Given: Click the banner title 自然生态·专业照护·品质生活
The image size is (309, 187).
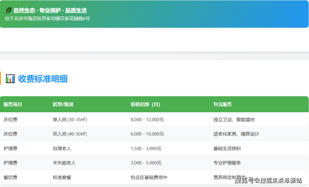Looking at the screenshot, I should (50, 10).
